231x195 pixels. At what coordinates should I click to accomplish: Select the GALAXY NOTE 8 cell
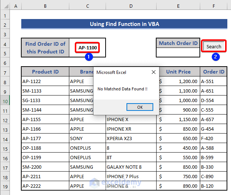(131, 167)
